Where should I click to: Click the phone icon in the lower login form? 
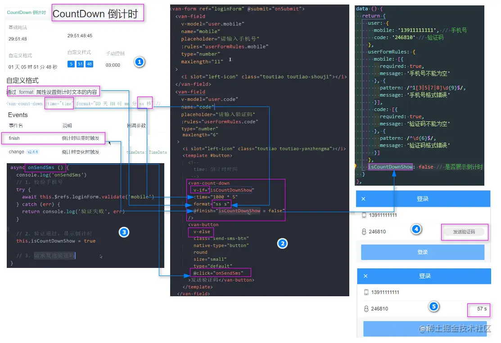(x=366, y=292)
